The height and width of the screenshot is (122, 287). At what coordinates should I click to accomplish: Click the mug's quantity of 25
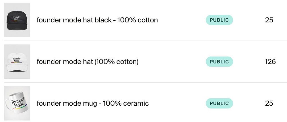click(269, 103)
